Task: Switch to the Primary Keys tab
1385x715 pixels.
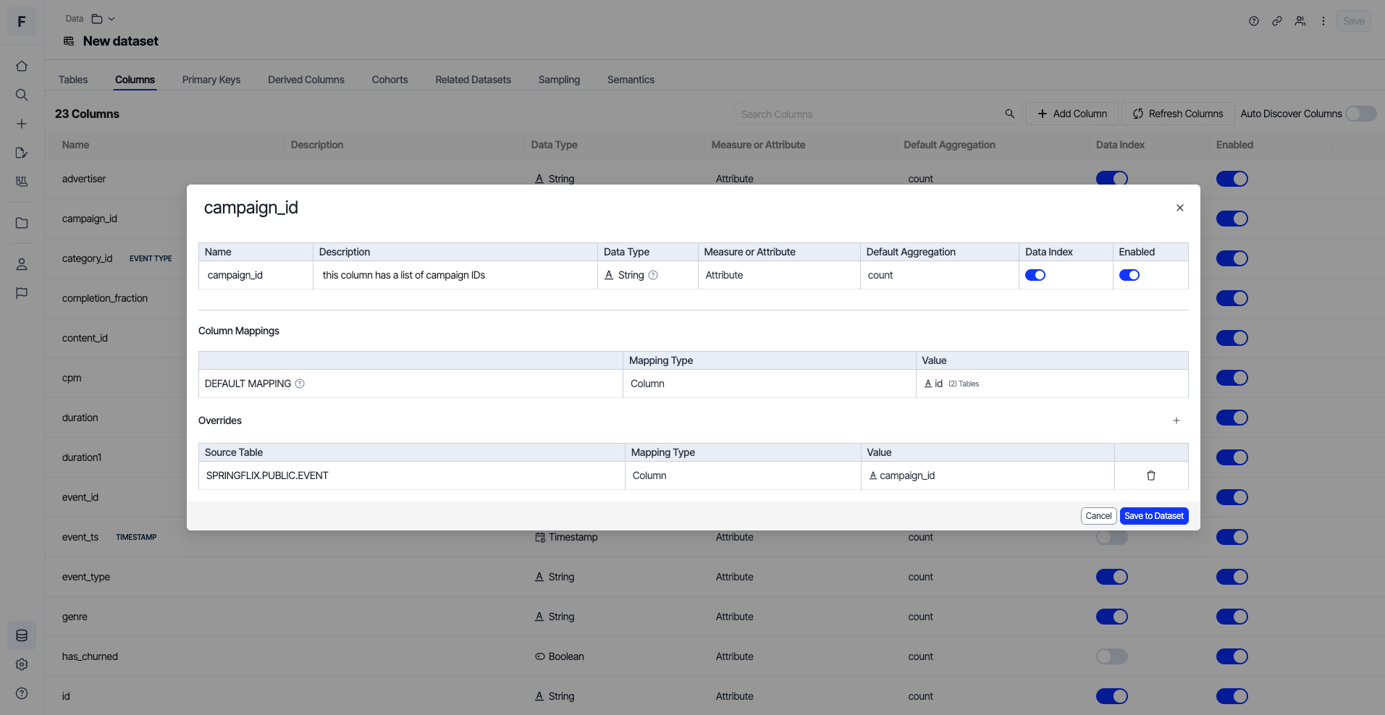Action: pyautogui.click(x=211, y=80)
